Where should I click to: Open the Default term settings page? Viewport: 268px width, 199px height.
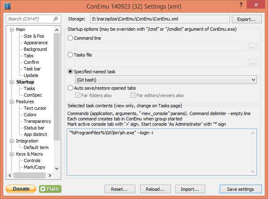click(x=36, y=147)
